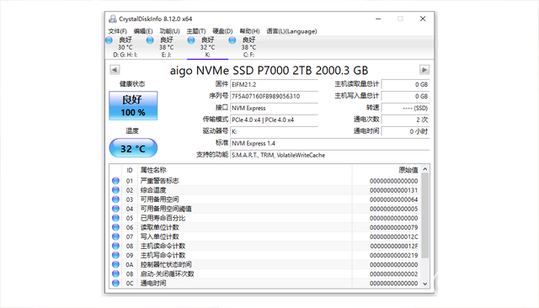Screen dimensions: 539x308
Task: Open the 硬盘(D) menu
Action: pyautogui.click(x=222, y=31)
